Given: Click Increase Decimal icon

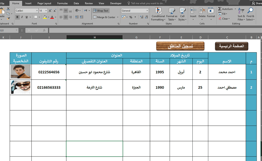Looking at the screenshot, I should [x=142, y=17].
